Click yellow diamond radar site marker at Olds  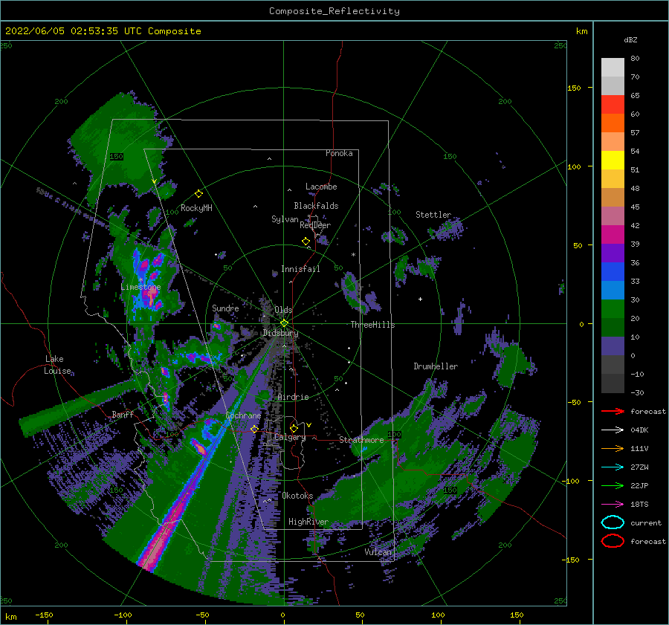(284, 323)
